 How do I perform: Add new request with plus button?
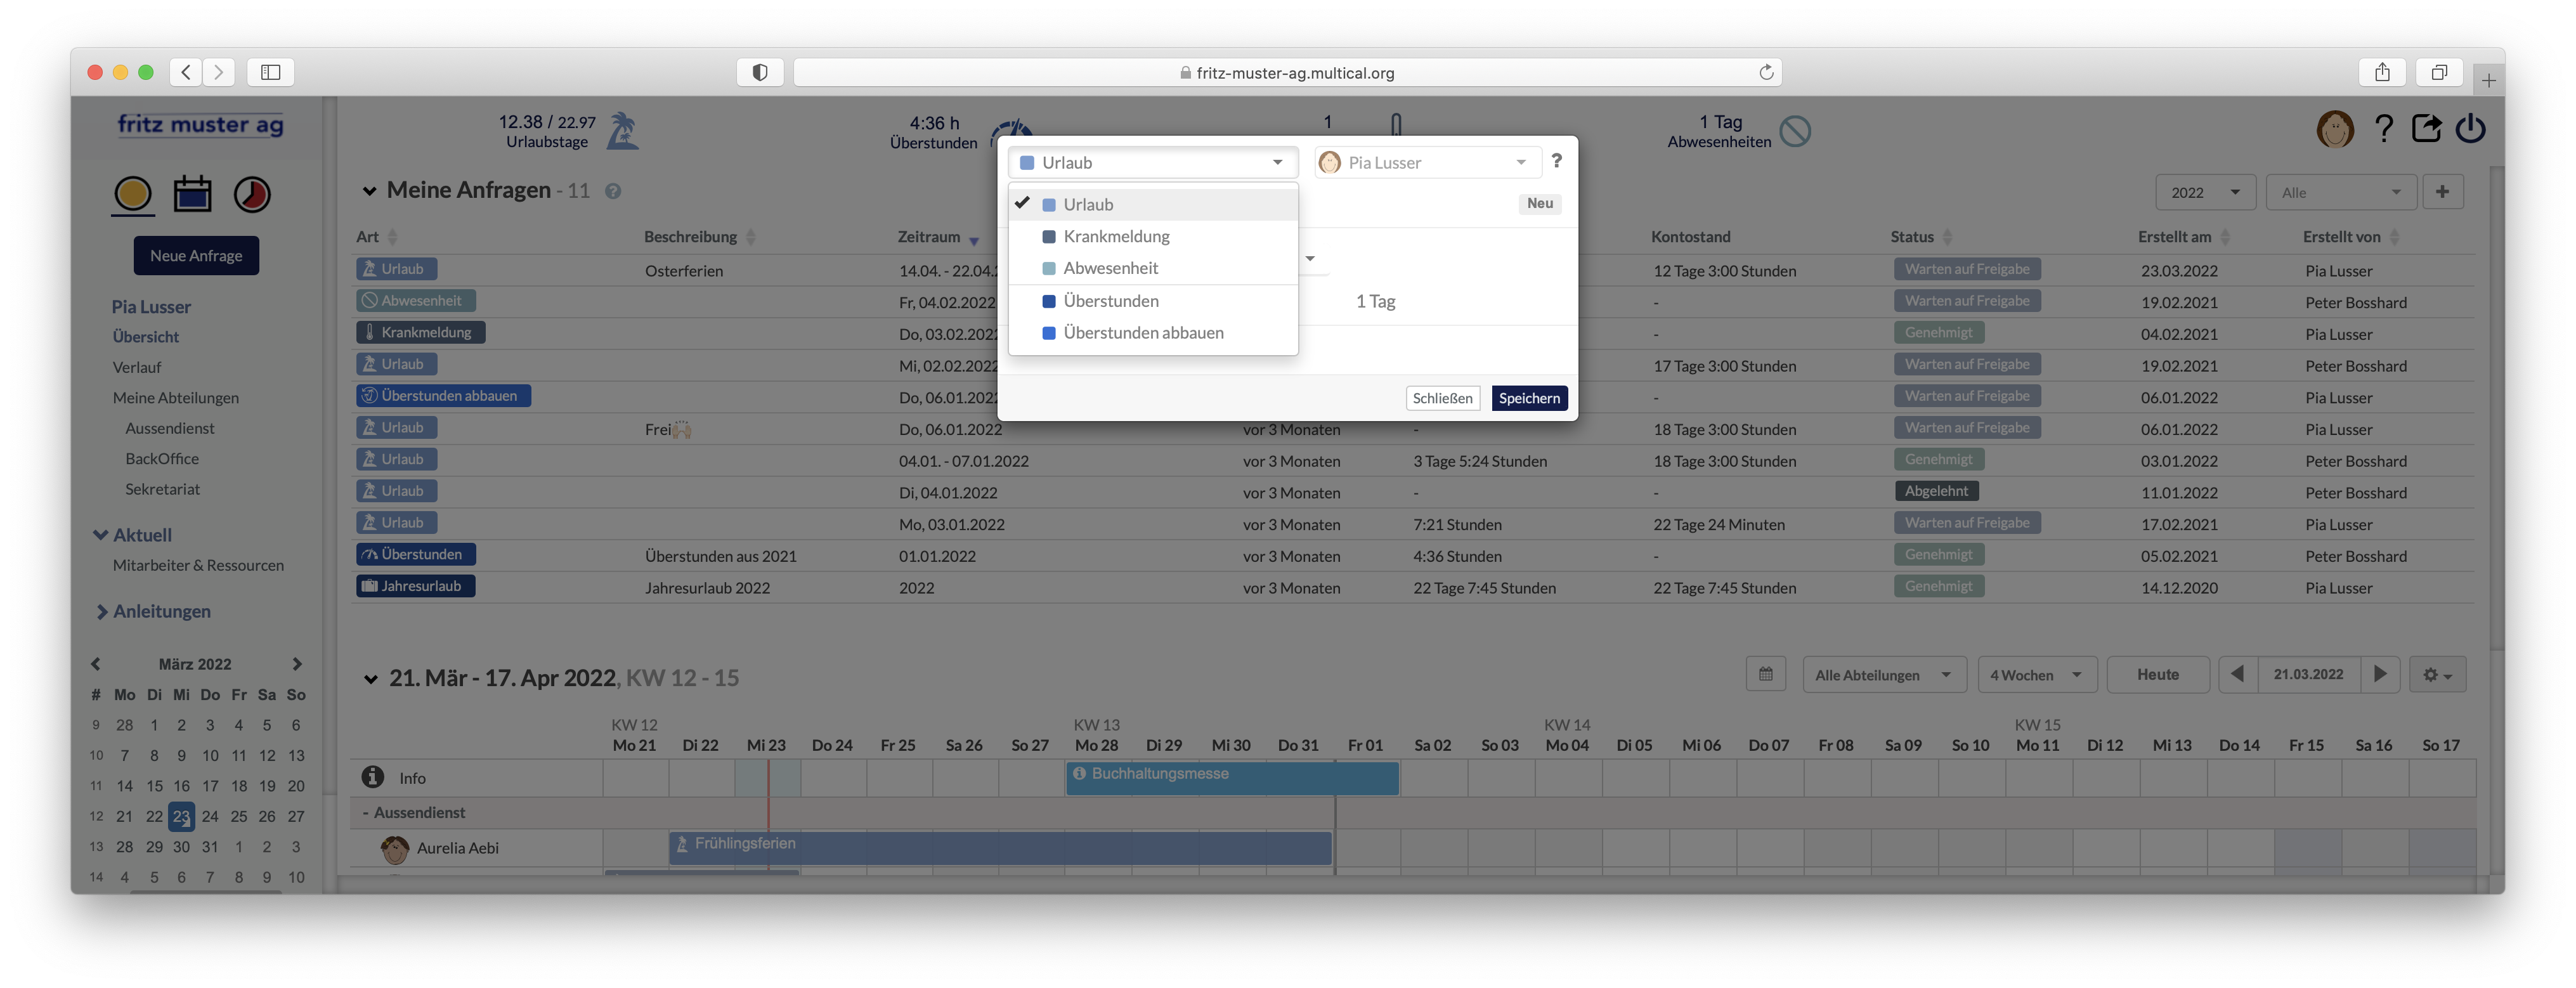point(2442,192)
